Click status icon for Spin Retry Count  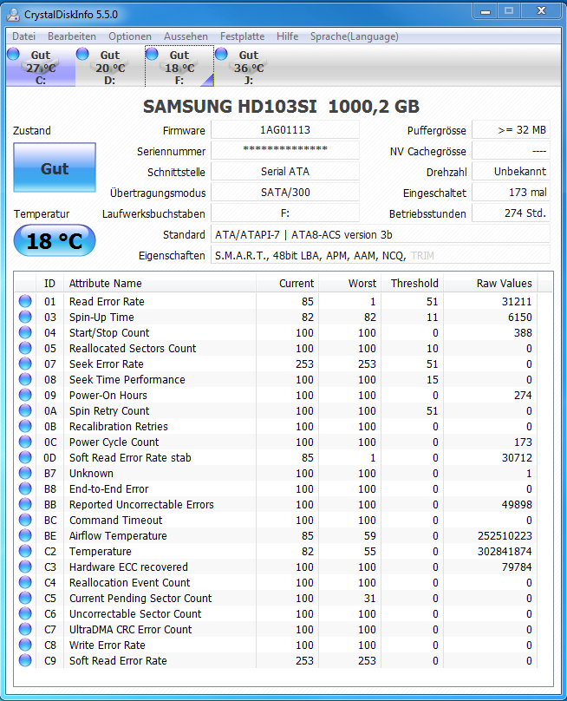click(25, 411)
